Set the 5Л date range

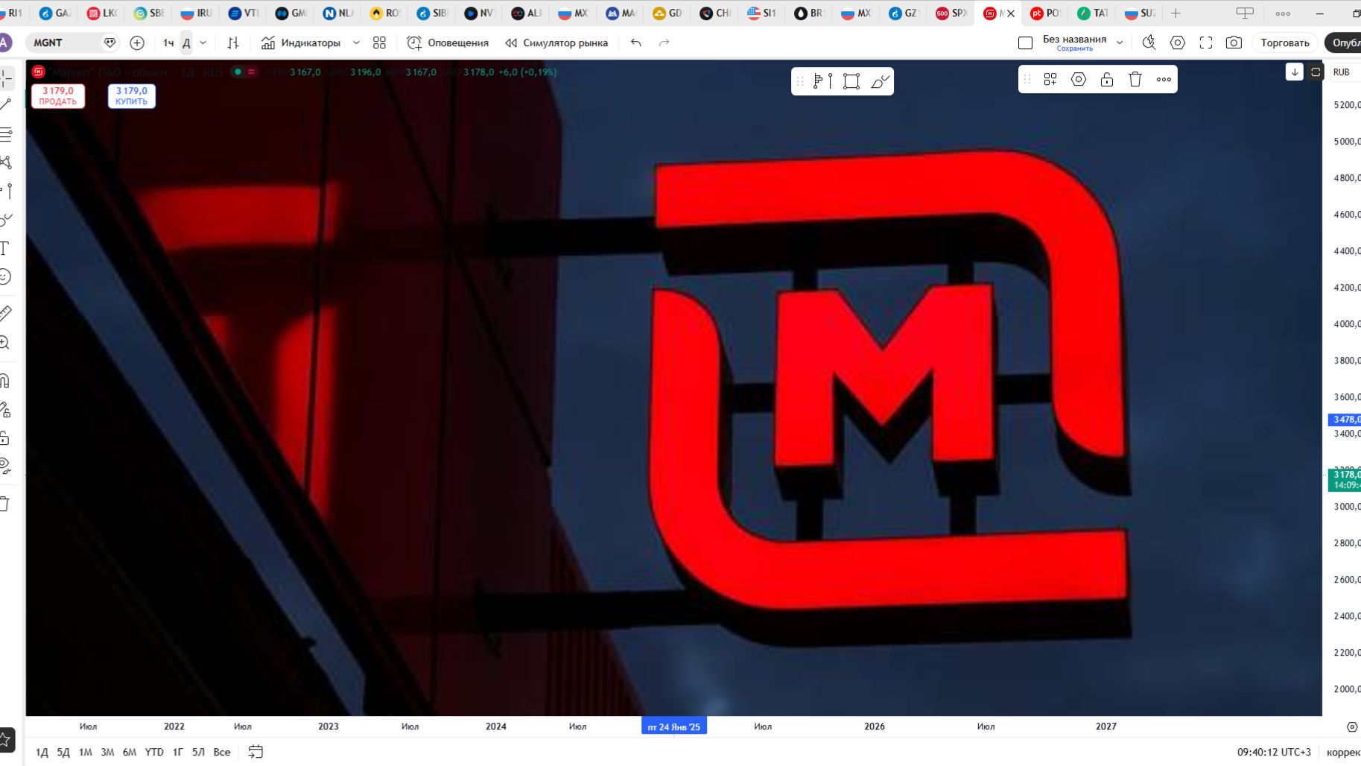click(198, 752)
